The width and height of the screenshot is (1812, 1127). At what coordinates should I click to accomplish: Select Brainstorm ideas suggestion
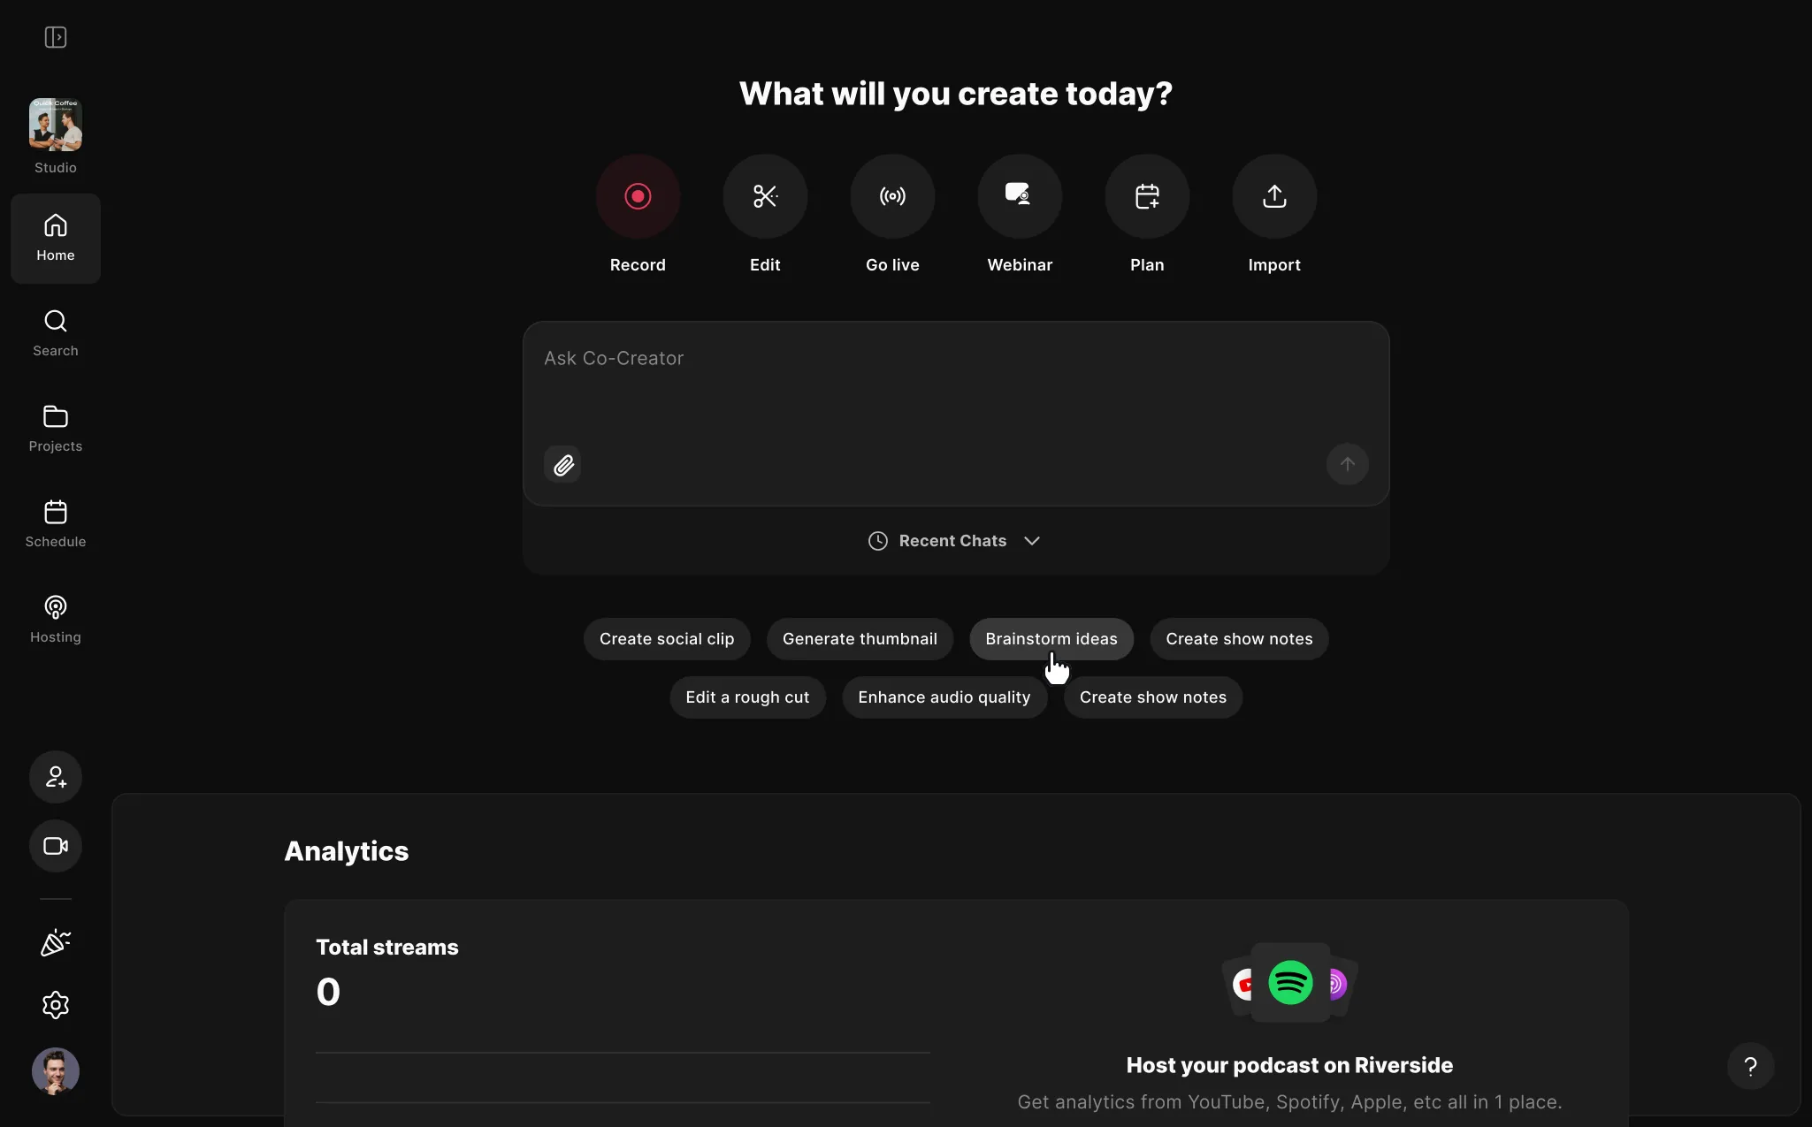1051,639
